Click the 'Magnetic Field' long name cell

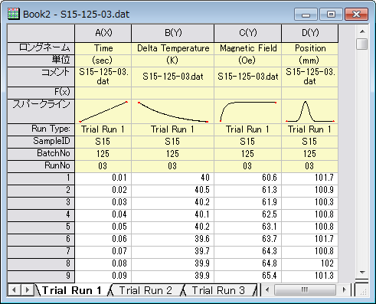(247, 48)
